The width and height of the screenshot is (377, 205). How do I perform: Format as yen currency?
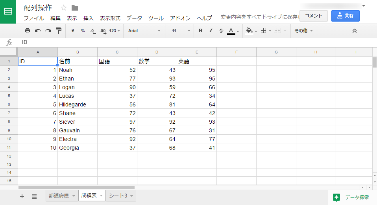tap(73, 31)
